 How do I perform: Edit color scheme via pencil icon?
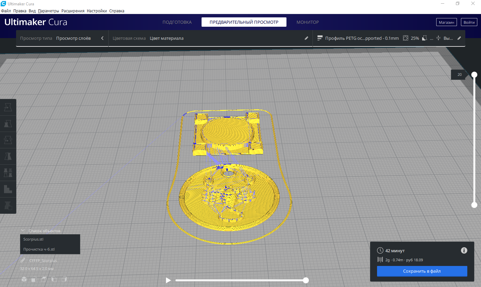coord(306,38)
